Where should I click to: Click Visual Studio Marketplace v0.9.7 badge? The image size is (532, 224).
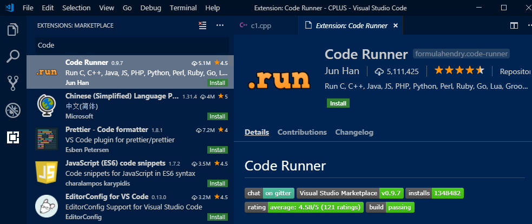pos(350,194)
